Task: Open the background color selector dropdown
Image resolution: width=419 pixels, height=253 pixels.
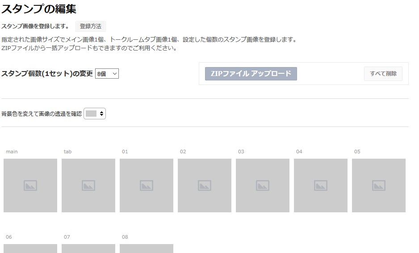Action: pos(95,114)
